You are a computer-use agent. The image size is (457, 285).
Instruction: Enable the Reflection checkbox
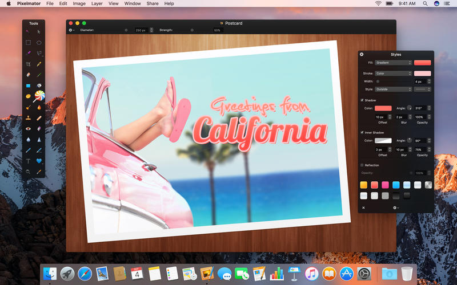[362, 165]
